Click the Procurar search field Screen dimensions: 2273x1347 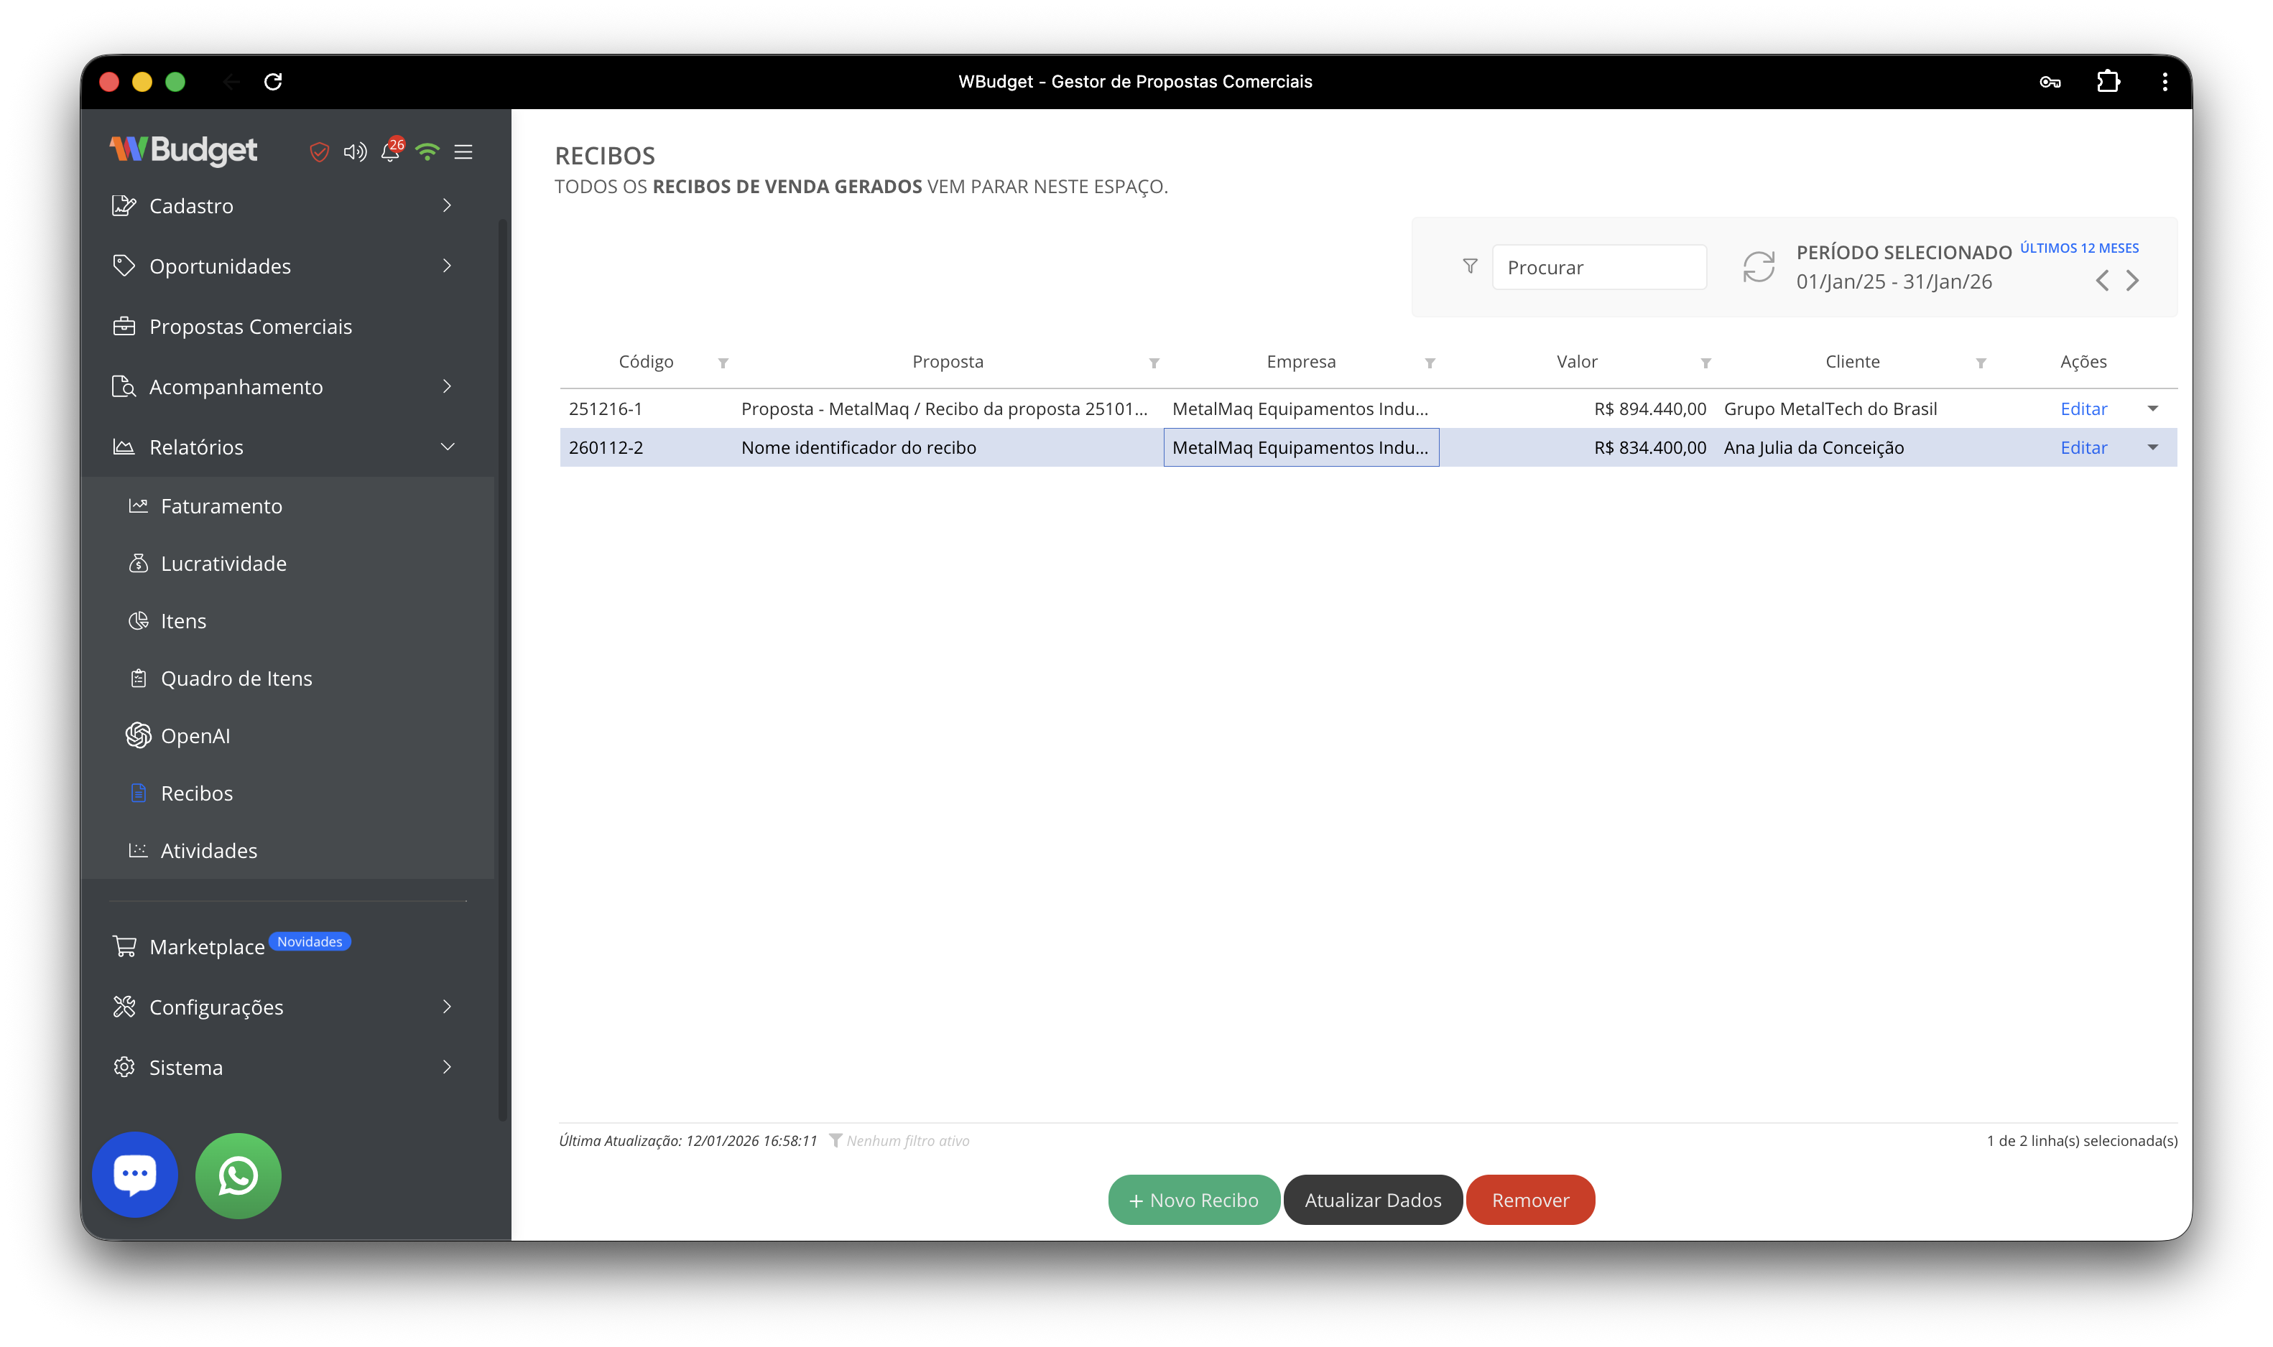1598,267
